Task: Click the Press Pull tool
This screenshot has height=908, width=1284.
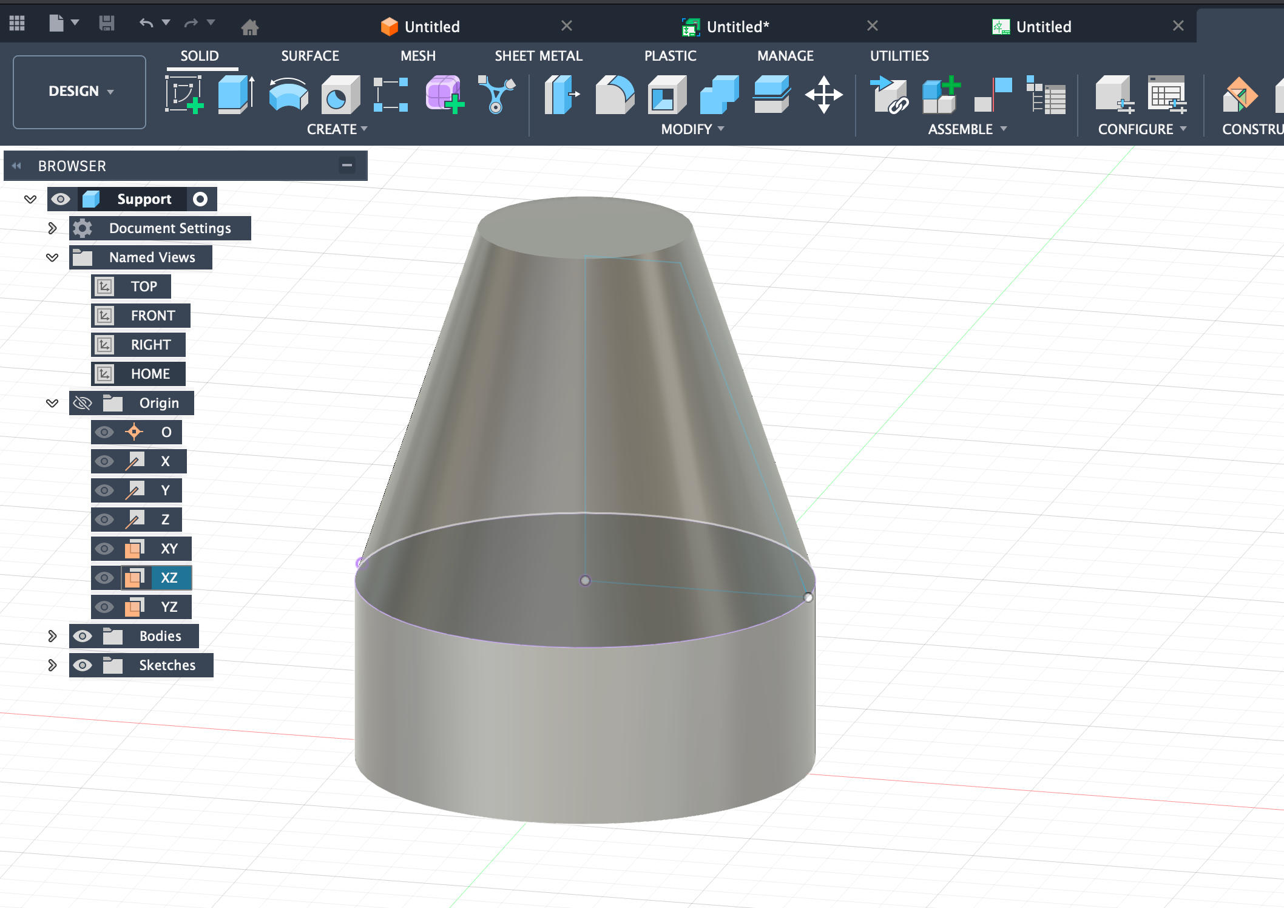Action: pos(561,95)
